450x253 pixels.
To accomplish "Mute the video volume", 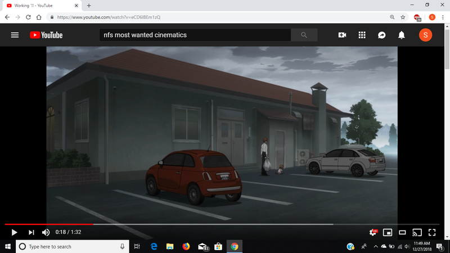I will click(46, 232).
